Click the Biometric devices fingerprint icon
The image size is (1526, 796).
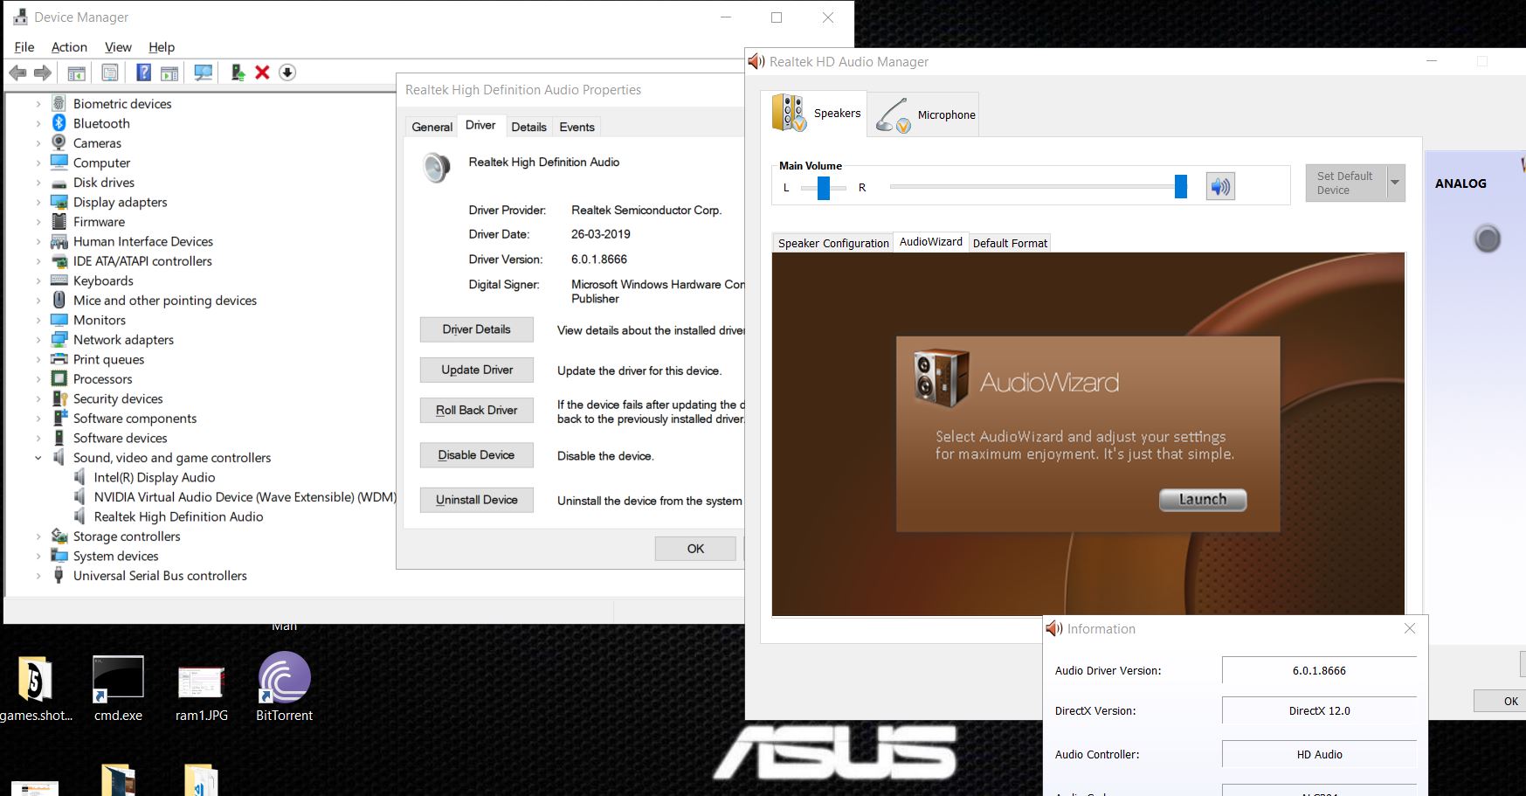pos(59,103)
